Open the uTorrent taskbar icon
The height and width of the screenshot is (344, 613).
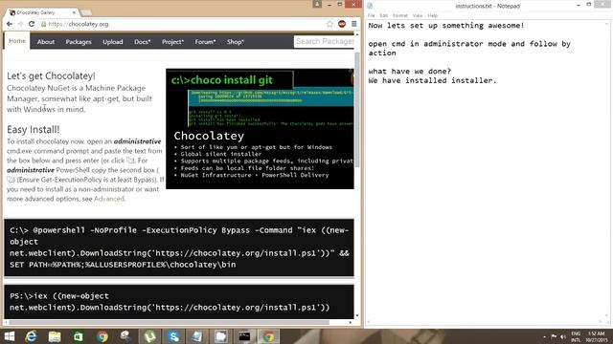[150, 336]
